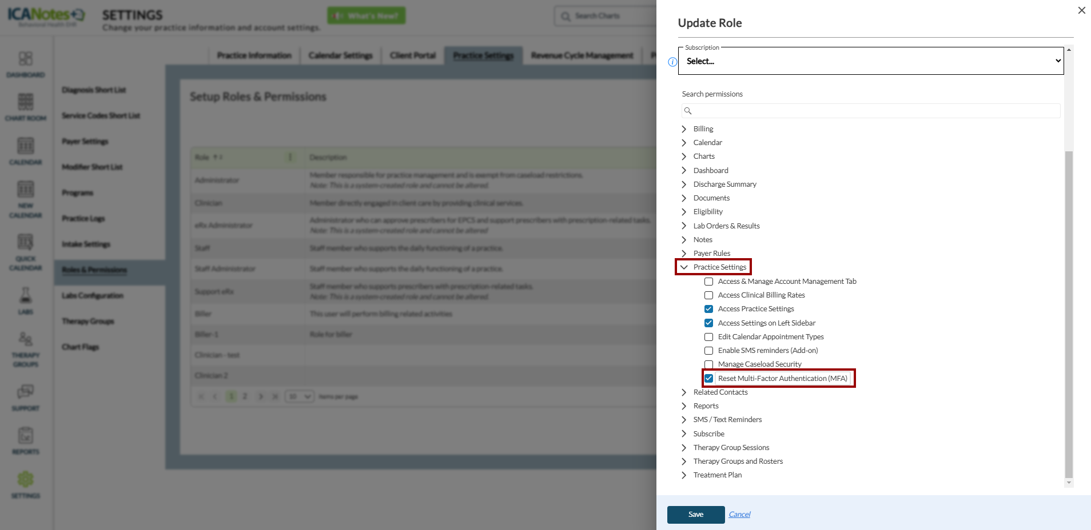Save the role changes
The height and width of the screenshot is (530, 1091).
[696, 515]
